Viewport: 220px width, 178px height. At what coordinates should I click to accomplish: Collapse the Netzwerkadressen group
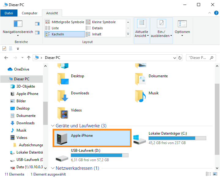53,168
